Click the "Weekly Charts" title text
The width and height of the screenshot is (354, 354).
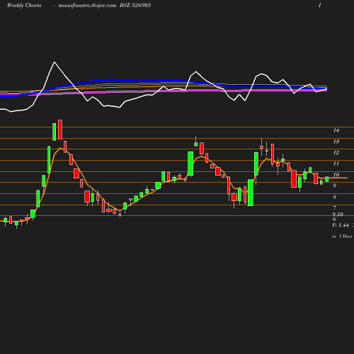[24, 6]
